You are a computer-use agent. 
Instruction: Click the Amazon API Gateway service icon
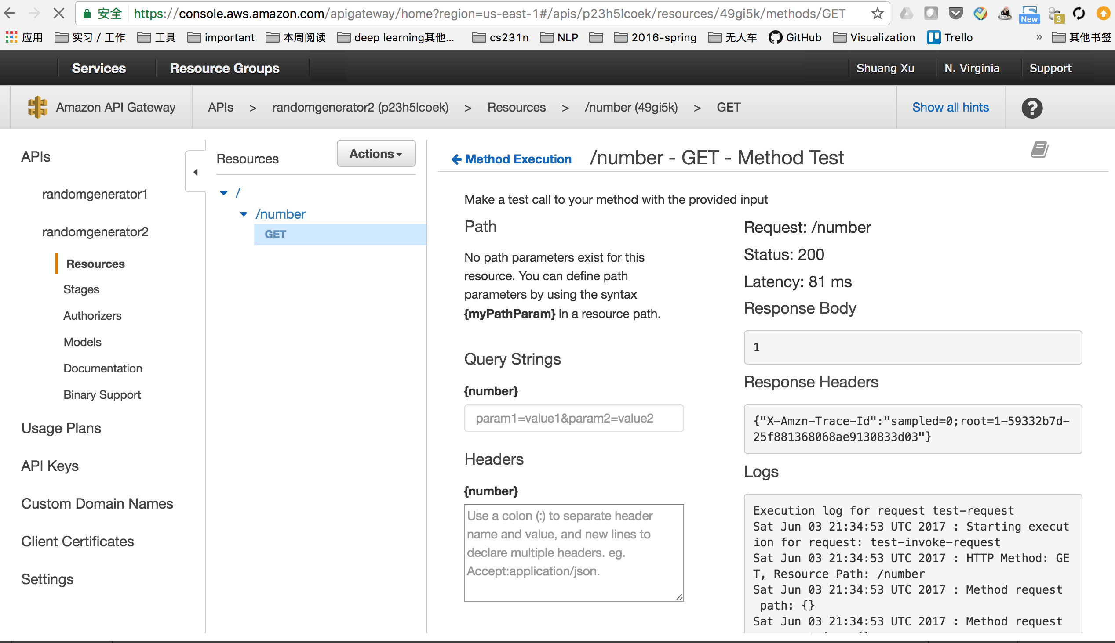pos(37,106)
